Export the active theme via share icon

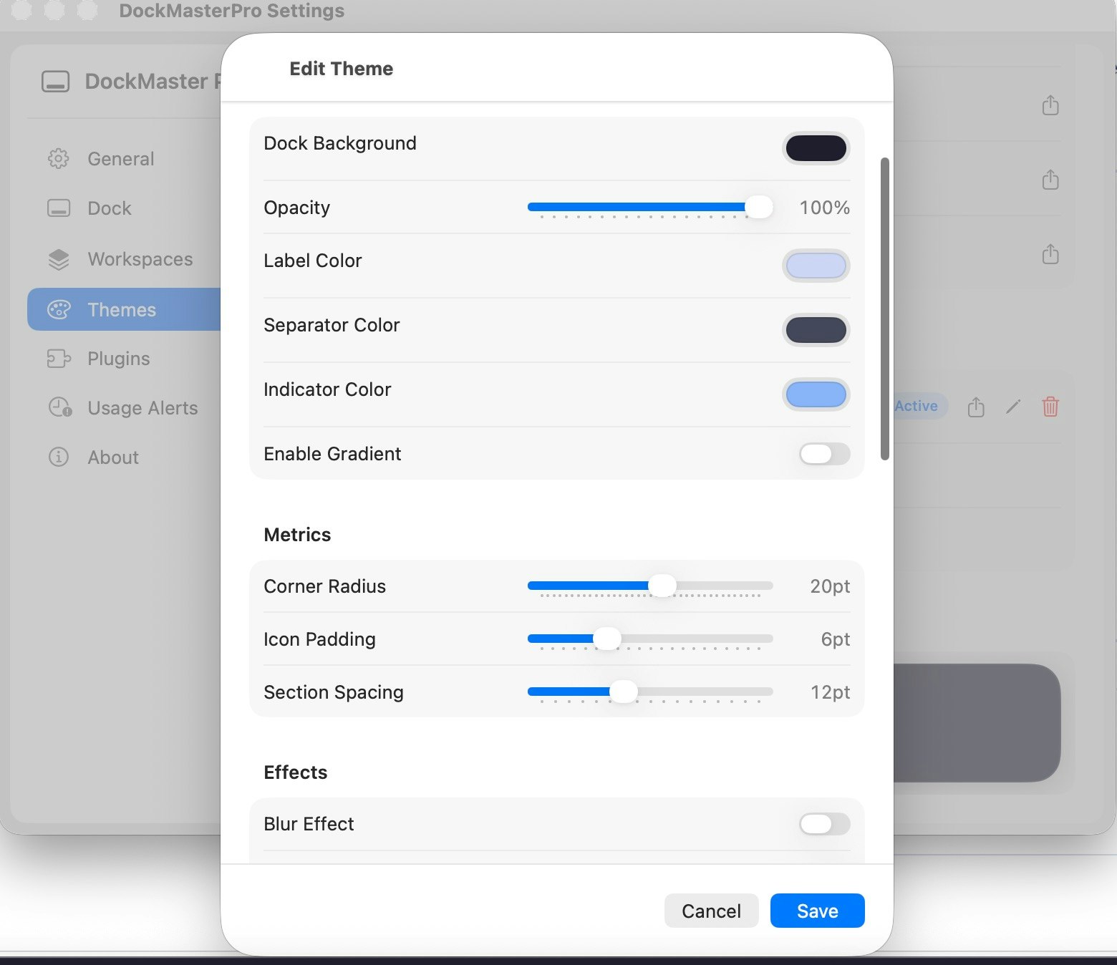(x=976, y=407)
